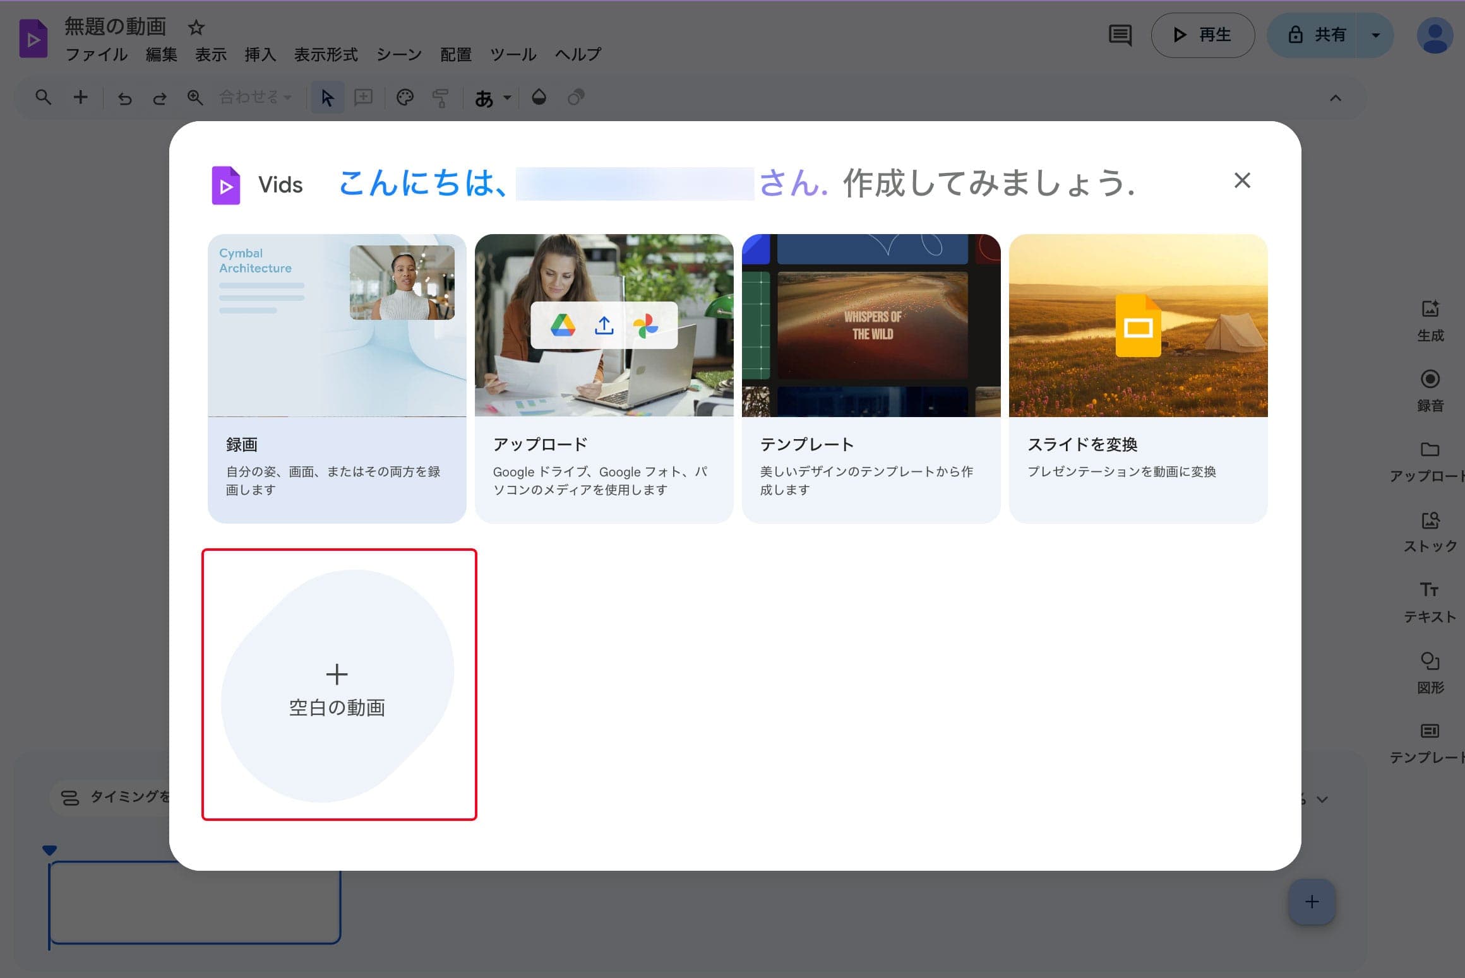Star the 無題の動画 document
The image size is (1465, 978).
click(196, 28)
